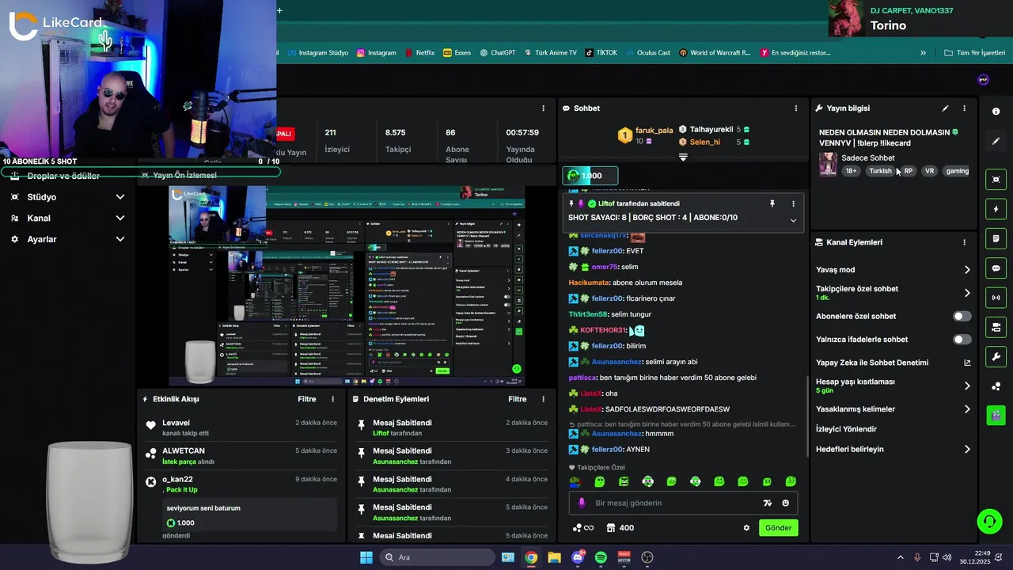This screenshot has height=570, width=1013.
Task: Click Filtre in Denetim Eylemleri panel
Action: pos(518,399)
